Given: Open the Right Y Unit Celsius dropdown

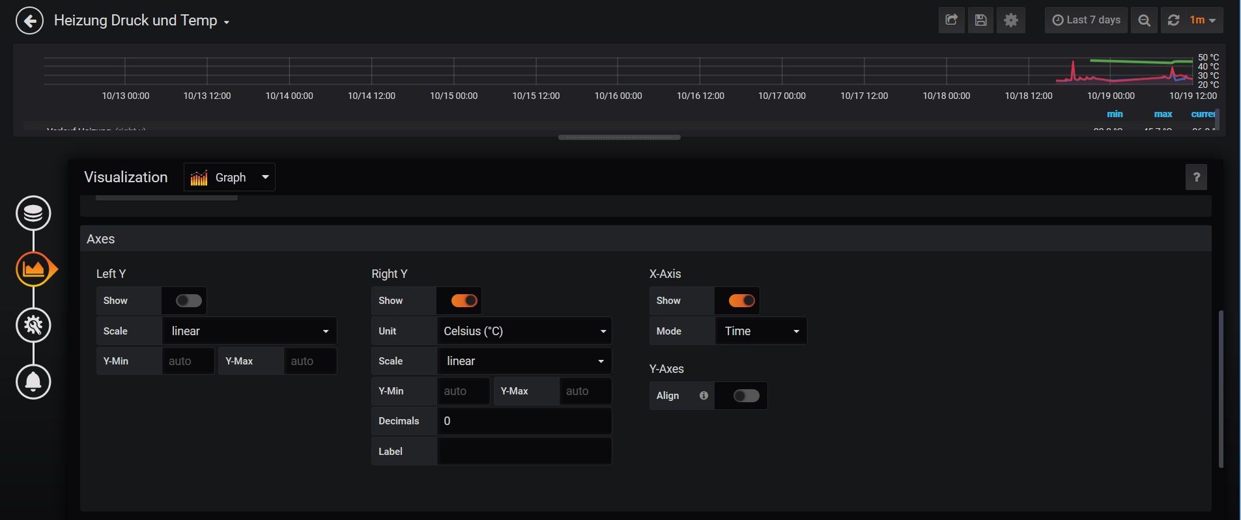Looking at the screenshot, I should point(524,331).
